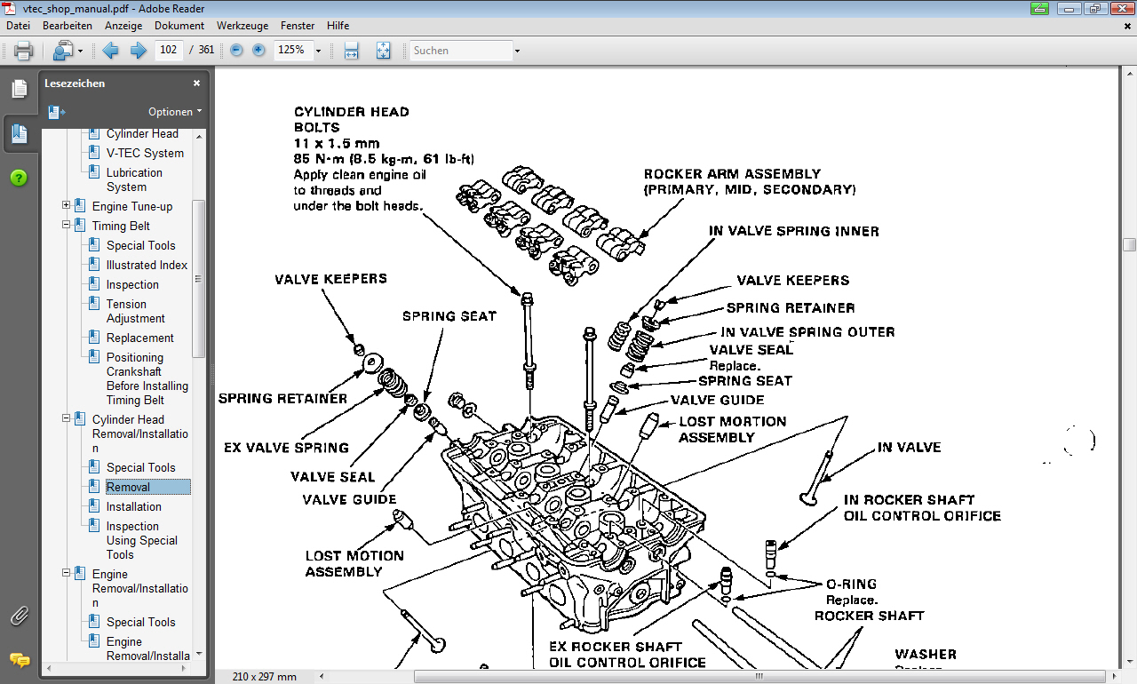
Task: Click the document scroll up arrow
Action: pos(1129,74)
